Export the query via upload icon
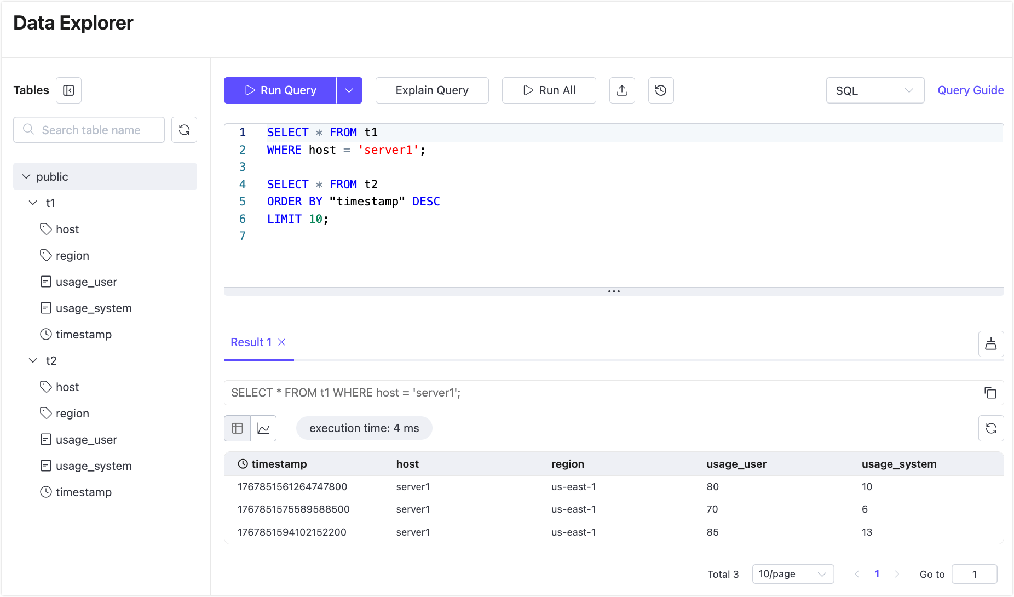 [622, 90]
